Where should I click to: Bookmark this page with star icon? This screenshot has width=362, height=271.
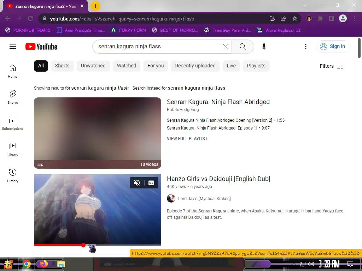pyautogui.click(x=295, y=18)
